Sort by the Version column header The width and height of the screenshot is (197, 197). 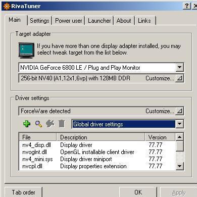pyautogui.click(x=160, y=137)
